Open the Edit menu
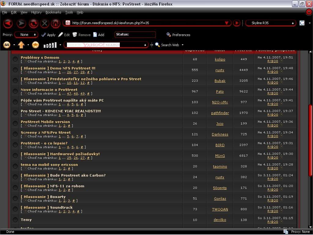Image resolution: width=313 pixels, height=235 pixels. tap(14, 12)
